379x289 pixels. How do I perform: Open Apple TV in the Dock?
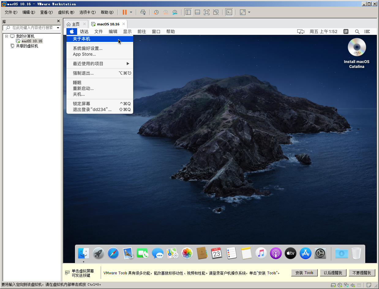click(291, 254)
